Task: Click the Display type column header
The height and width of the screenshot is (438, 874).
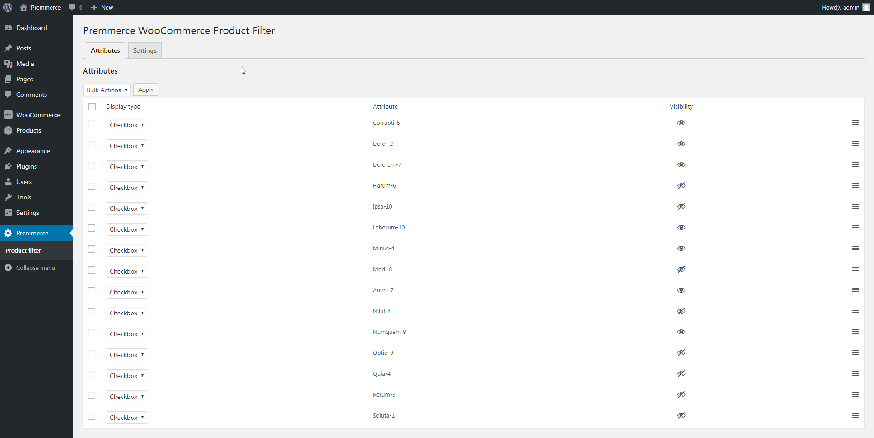Action: (123, 106)
